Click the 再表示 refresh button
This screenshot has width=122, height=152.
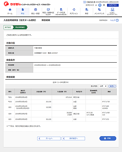click(x=112, y=86)
